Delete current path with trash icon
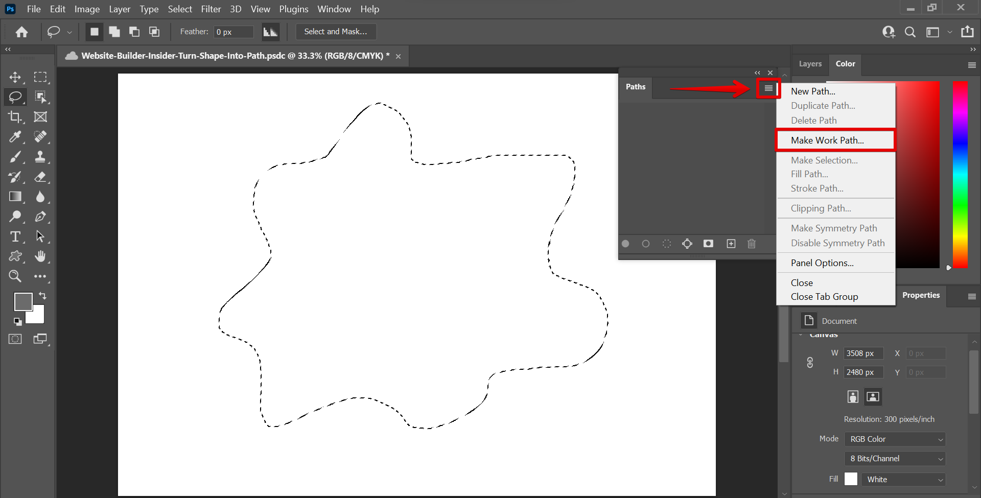This screenshot has width=981, height=498. coord(751,244)
